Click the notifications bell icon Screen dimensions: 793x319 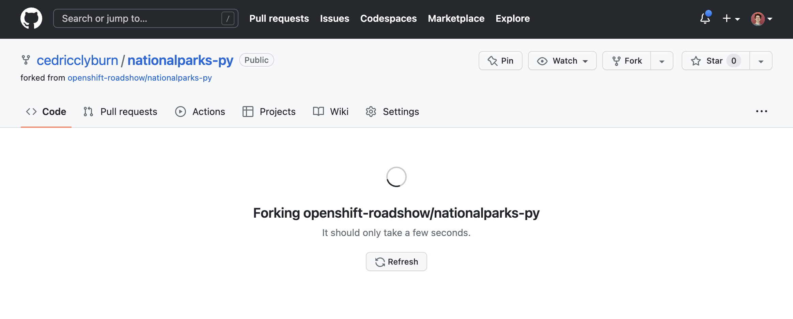click(x=705, y=18)
